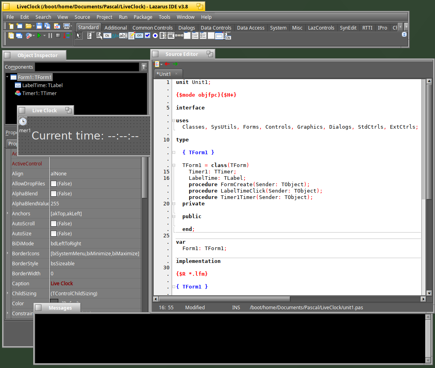Pick the TMemo component icon
Screen dimensions: 435x368
coord(132,36)
